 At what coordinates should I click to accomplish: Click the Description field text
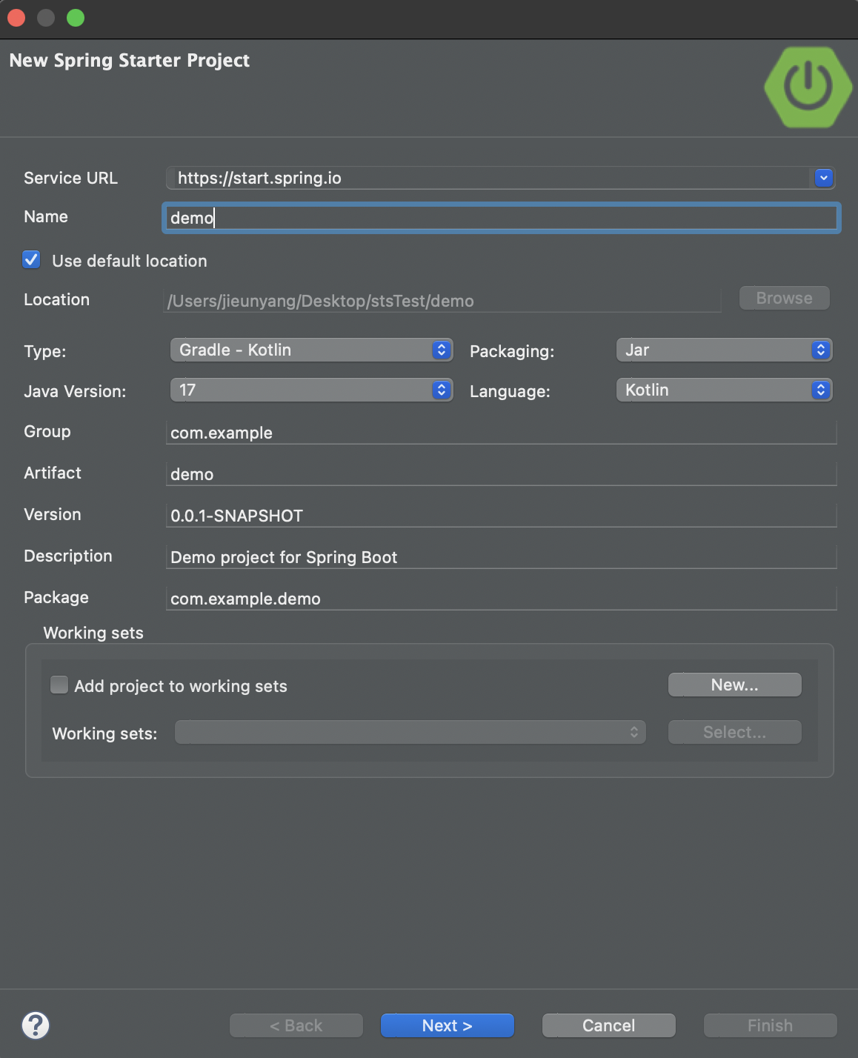click(x=502, y=557)
